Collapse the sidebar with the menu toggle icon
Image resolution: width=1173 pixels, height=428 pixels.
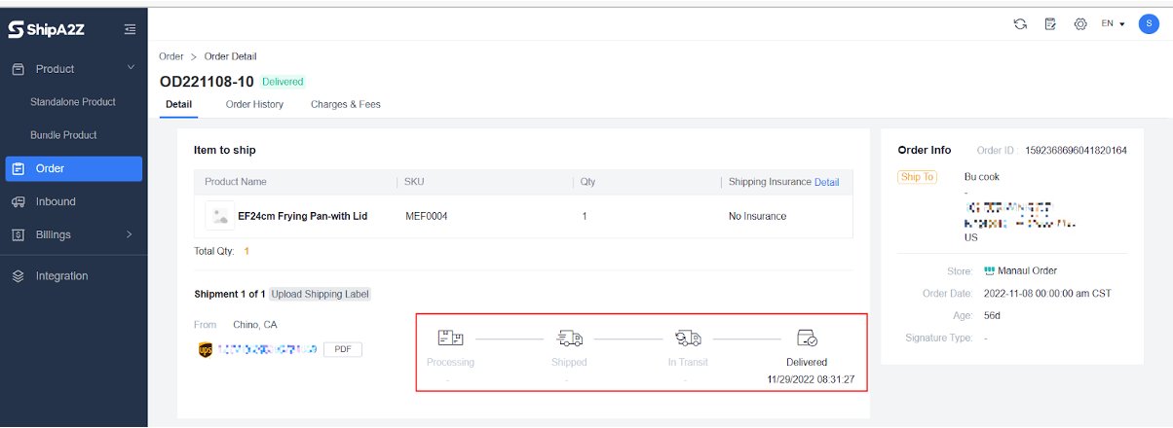point(130,30)
